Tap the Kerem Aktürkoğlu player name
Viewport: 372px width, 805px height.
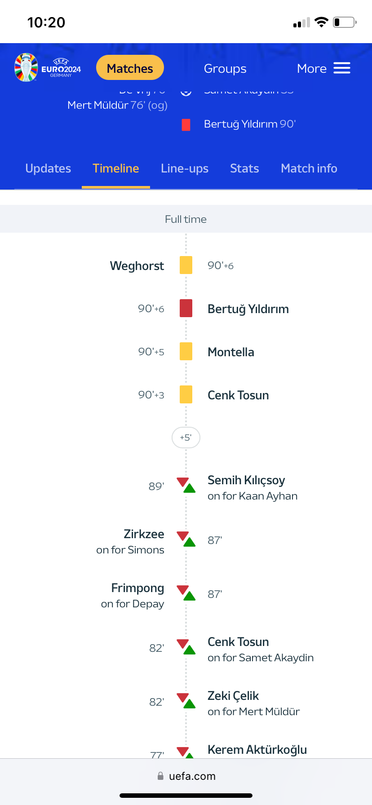coord(257,749)
